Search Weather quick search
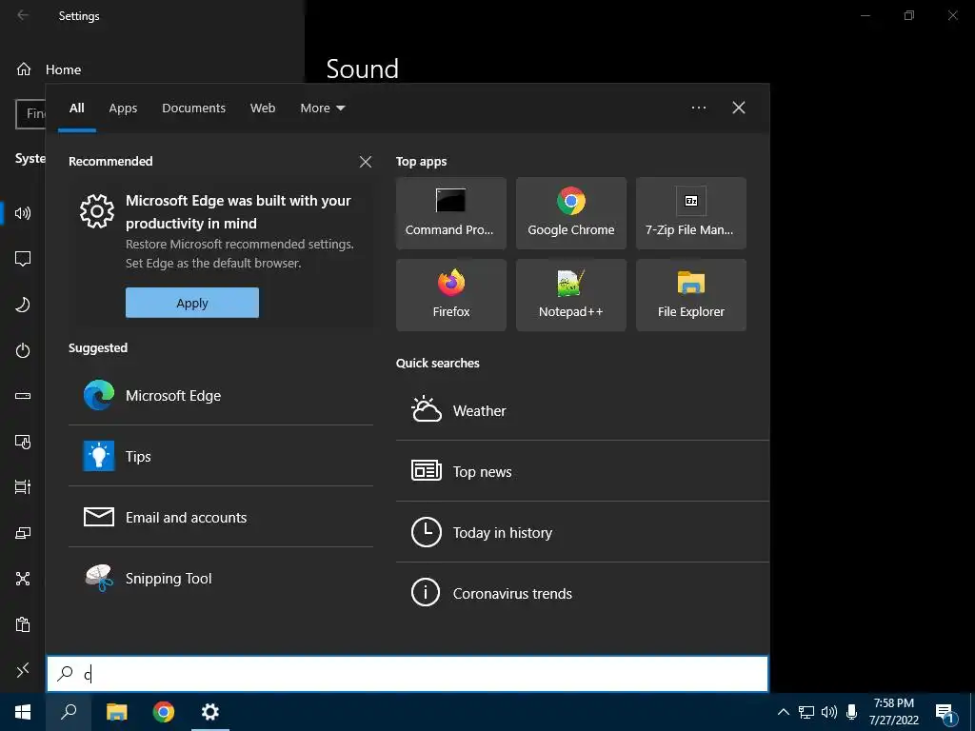The image size is (975, 731). point(583,411)
